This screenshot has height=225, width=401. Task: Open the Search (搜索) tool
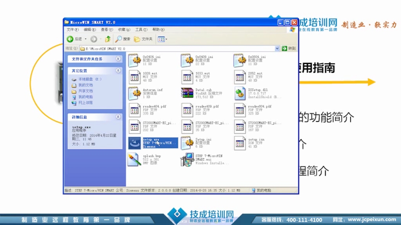pyautogui.click(x=123, y=39)
